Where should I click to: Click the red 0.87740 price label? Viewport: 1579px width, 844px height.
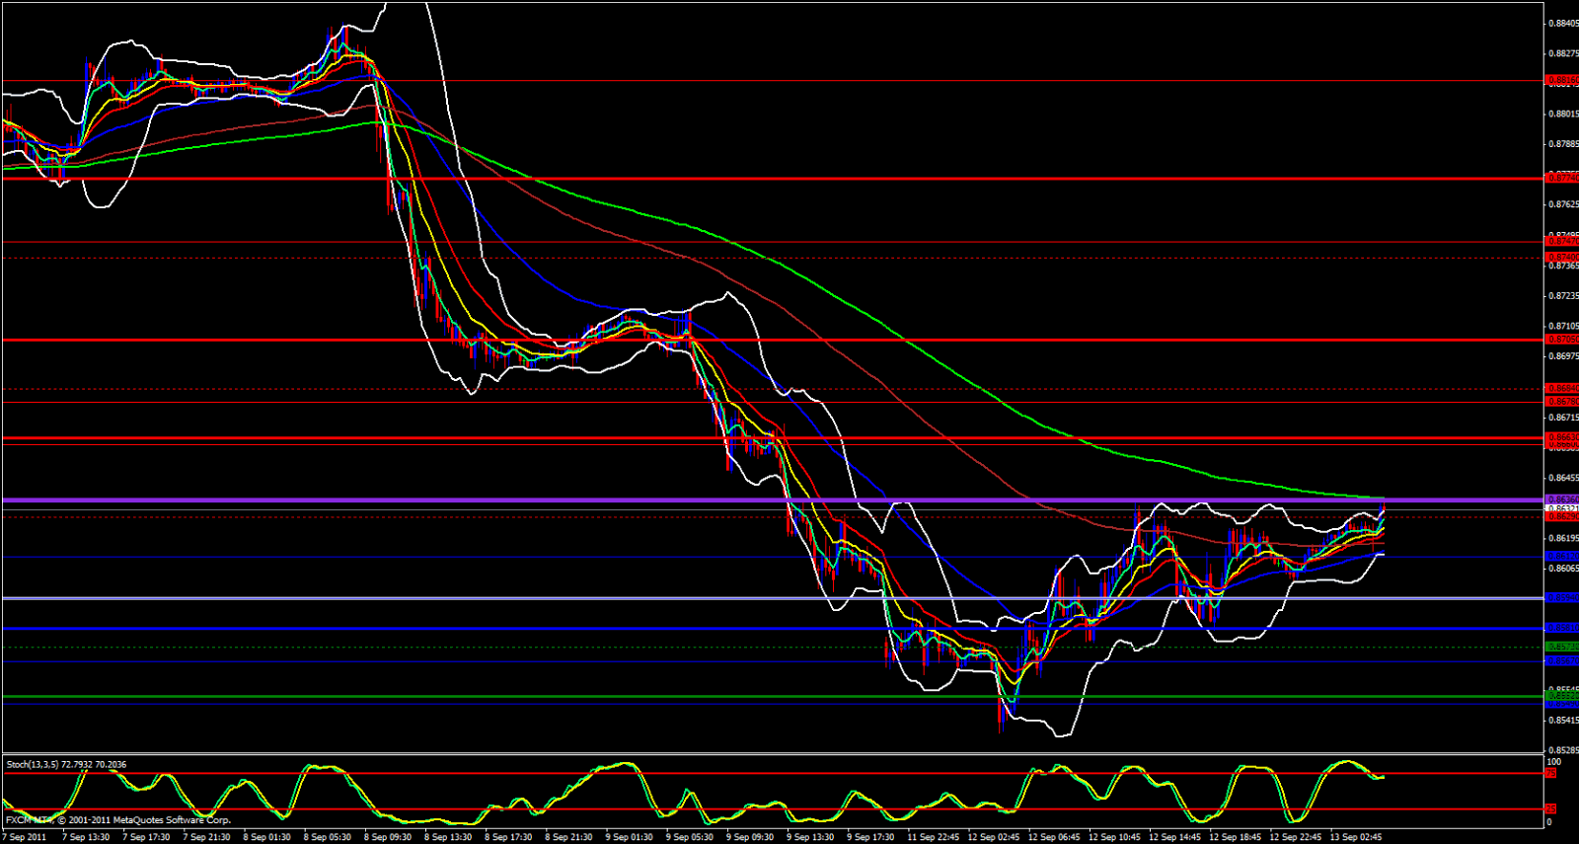[1561, 178]
